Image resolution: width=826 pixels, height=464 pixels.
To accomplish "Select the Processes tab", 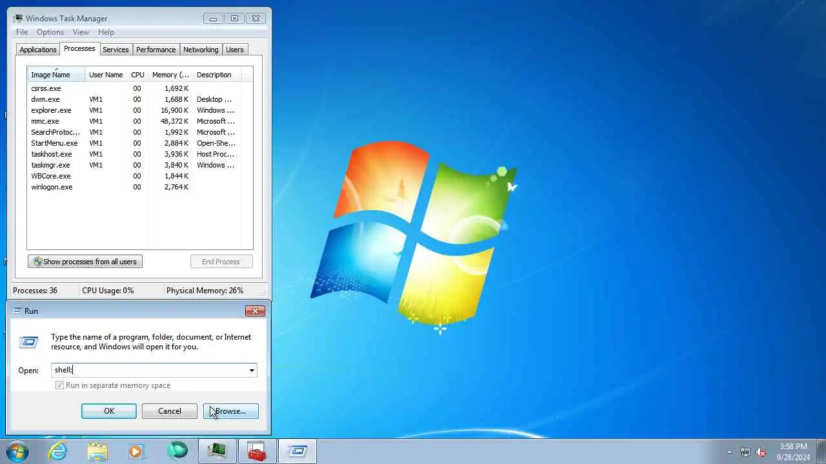I will [x=79, y=48].
